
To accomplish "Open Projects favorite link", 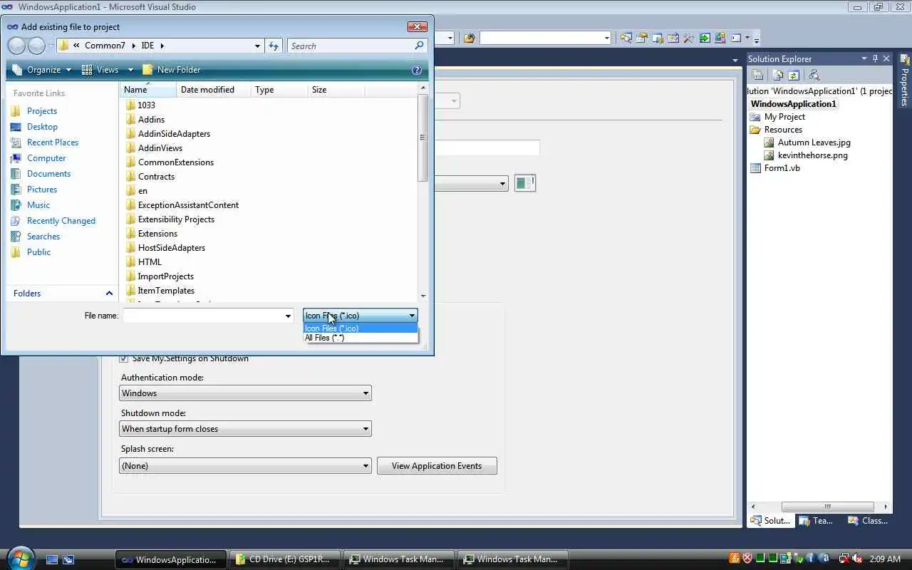I will tap(41, 111).
